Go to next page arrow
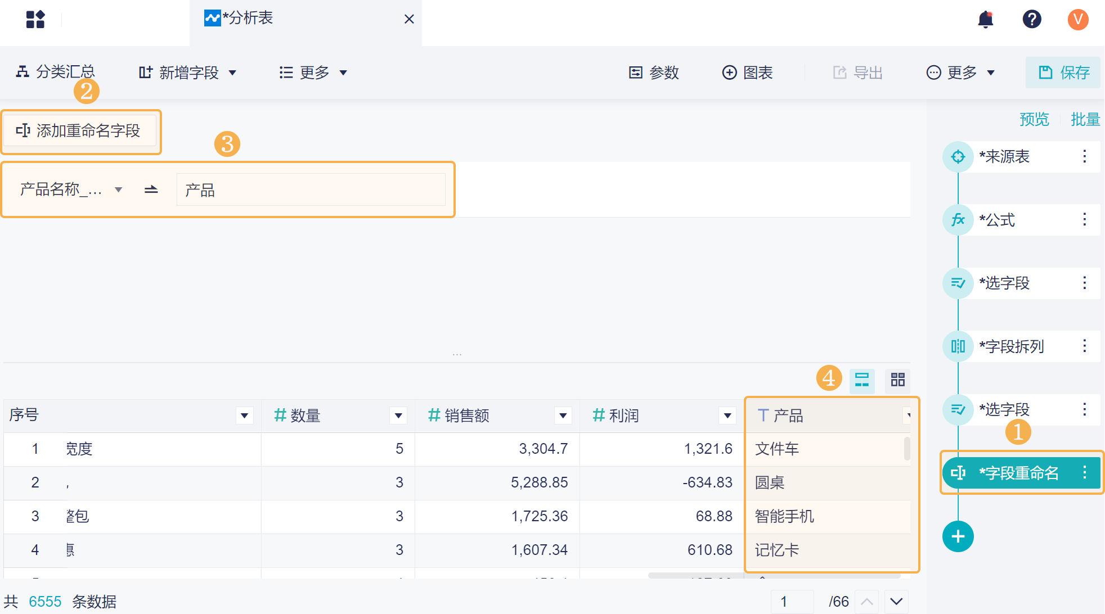 coord(896,602)
